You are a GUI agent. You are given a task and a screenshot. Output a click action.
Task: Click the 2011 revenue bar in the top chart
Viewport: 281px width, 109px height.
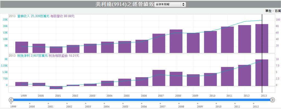(227, 40)
